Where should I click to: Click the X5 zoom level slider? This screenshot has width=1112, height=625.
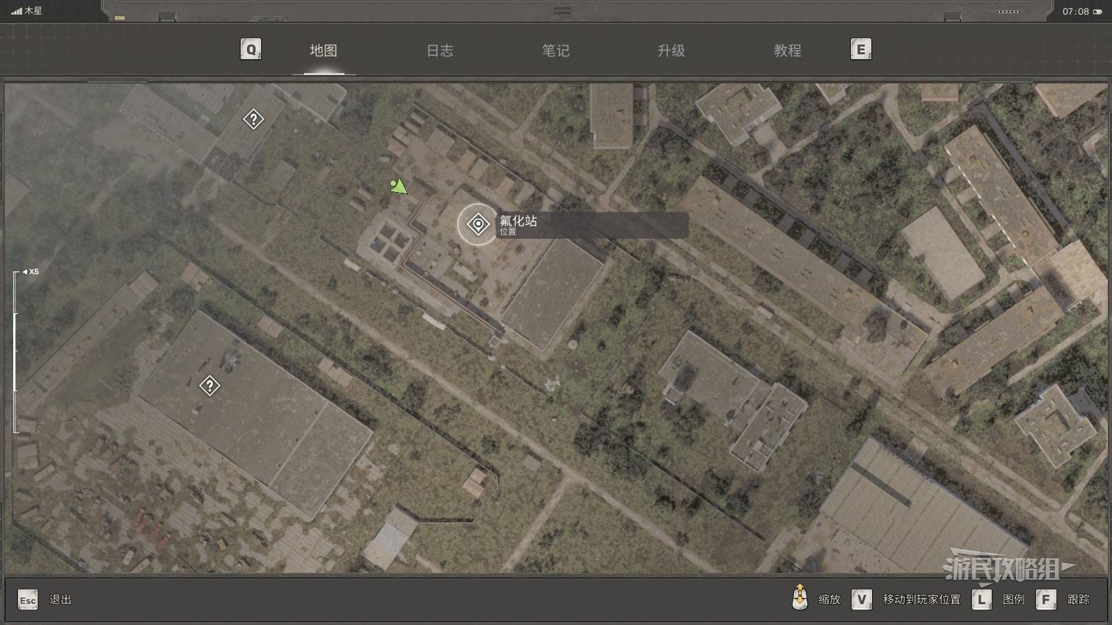click(x=16, y=351)
